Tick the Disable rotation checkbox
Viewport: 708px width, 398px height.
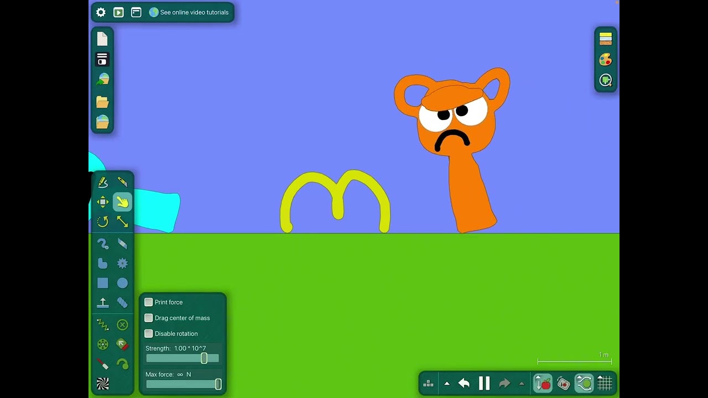148,333
